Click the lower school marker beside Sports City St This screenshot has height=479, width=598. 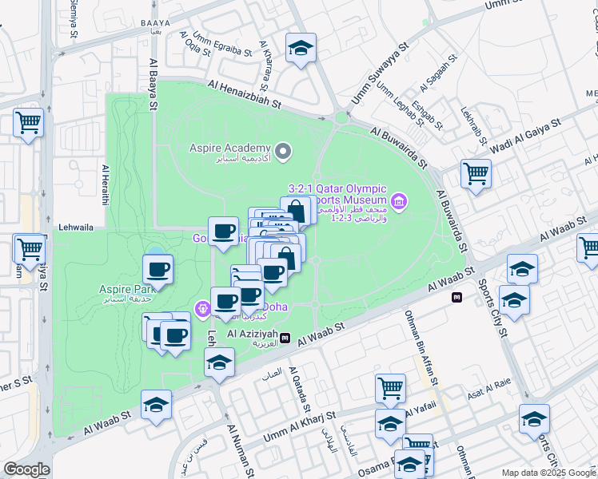point(514,301)
